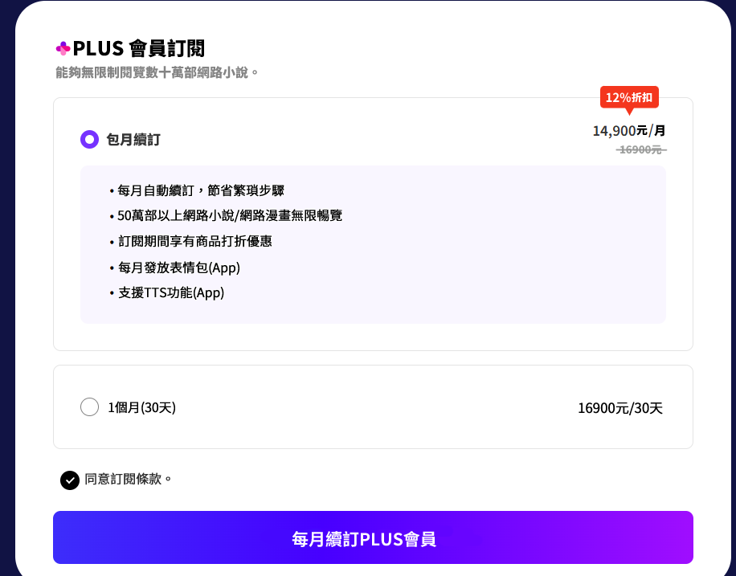736x576 pixels.
Task: Click the PLUS 會員訂閱 heading
Action: [144, 48]
